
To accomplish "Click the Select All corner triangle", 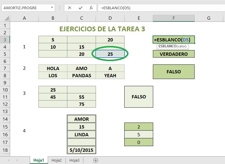I will [x=5, y=18].
